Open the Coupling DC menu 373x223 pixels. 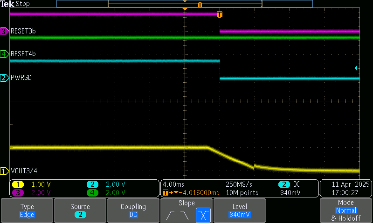point(133,210)
